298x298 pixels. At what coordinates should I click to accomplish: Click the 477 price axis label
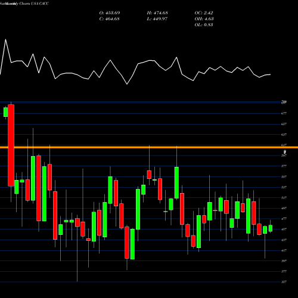(x=284, y=219)
